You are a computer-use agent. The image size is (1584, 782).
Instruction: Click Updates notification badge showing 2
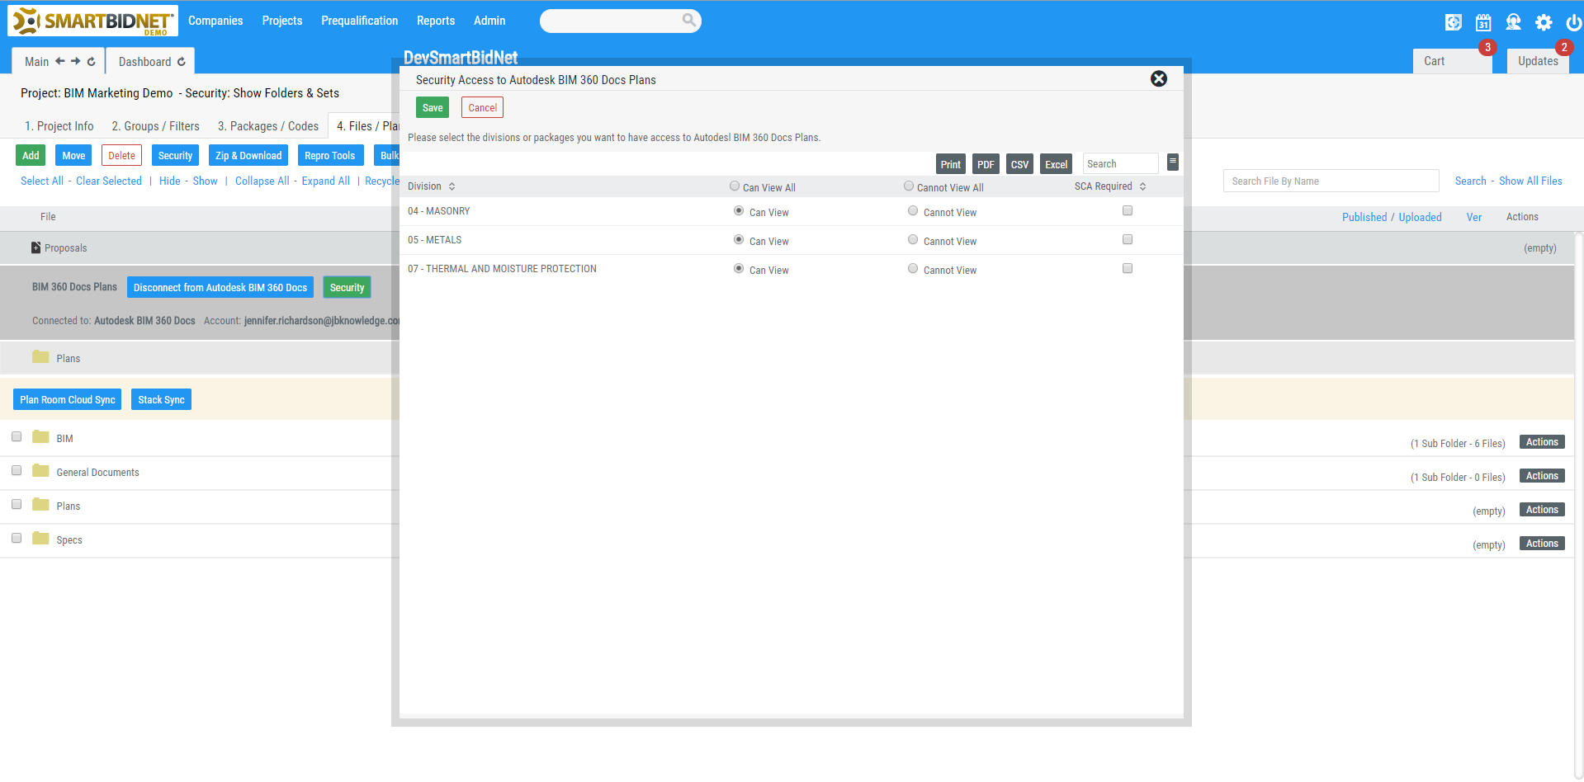tap(1563, 47)
